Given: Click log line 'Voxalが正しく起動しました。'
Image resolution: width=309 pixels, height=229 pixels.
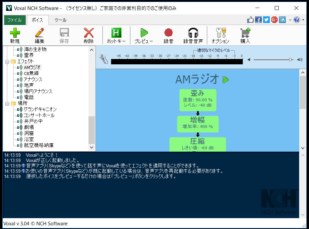Looking at the screenshot, I should tap(53, 160).
